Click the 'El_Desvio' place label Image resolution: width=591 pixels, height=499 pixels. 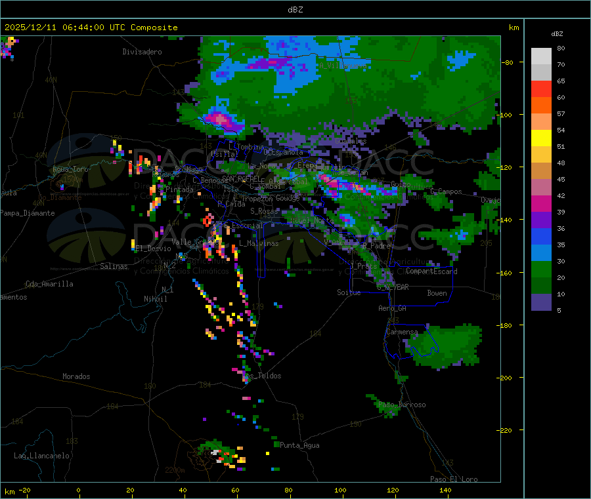tap(153, 249)
